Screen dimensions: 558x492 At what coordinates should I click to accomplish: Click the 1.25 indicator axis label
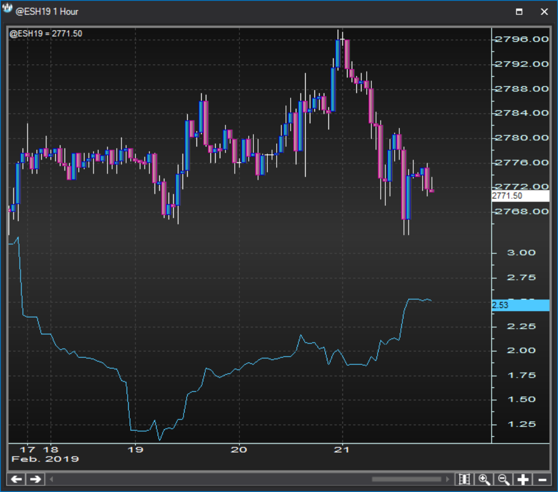[521, 424]
